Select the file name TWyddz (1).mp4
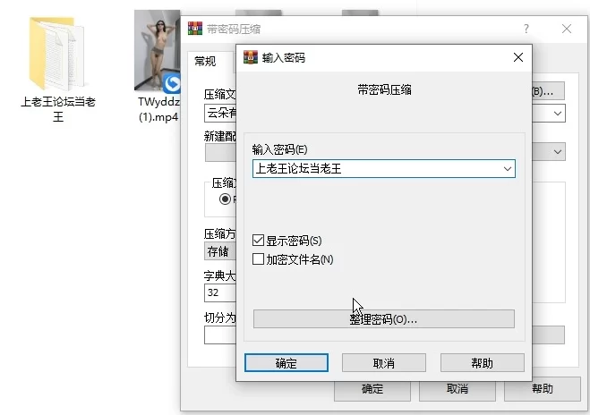Viewport: 590px width, 415px height. [158, 109]
